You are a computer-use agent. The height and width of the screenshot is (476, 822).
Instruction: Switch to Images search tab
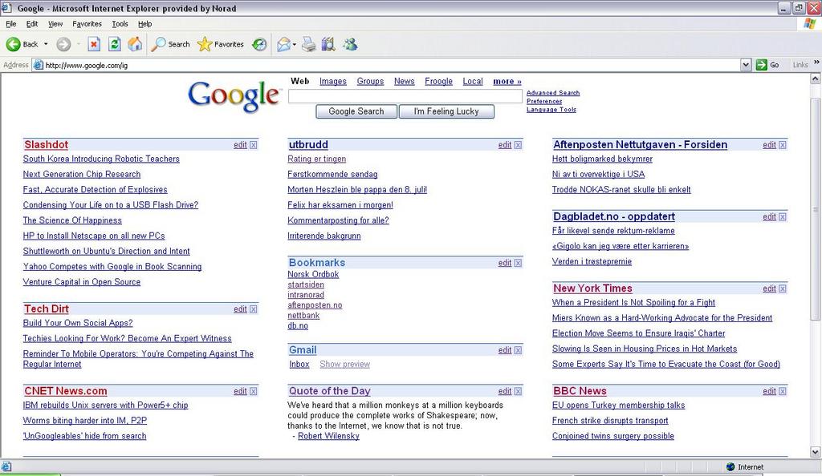pyautogui.click(x=333, y=82)
